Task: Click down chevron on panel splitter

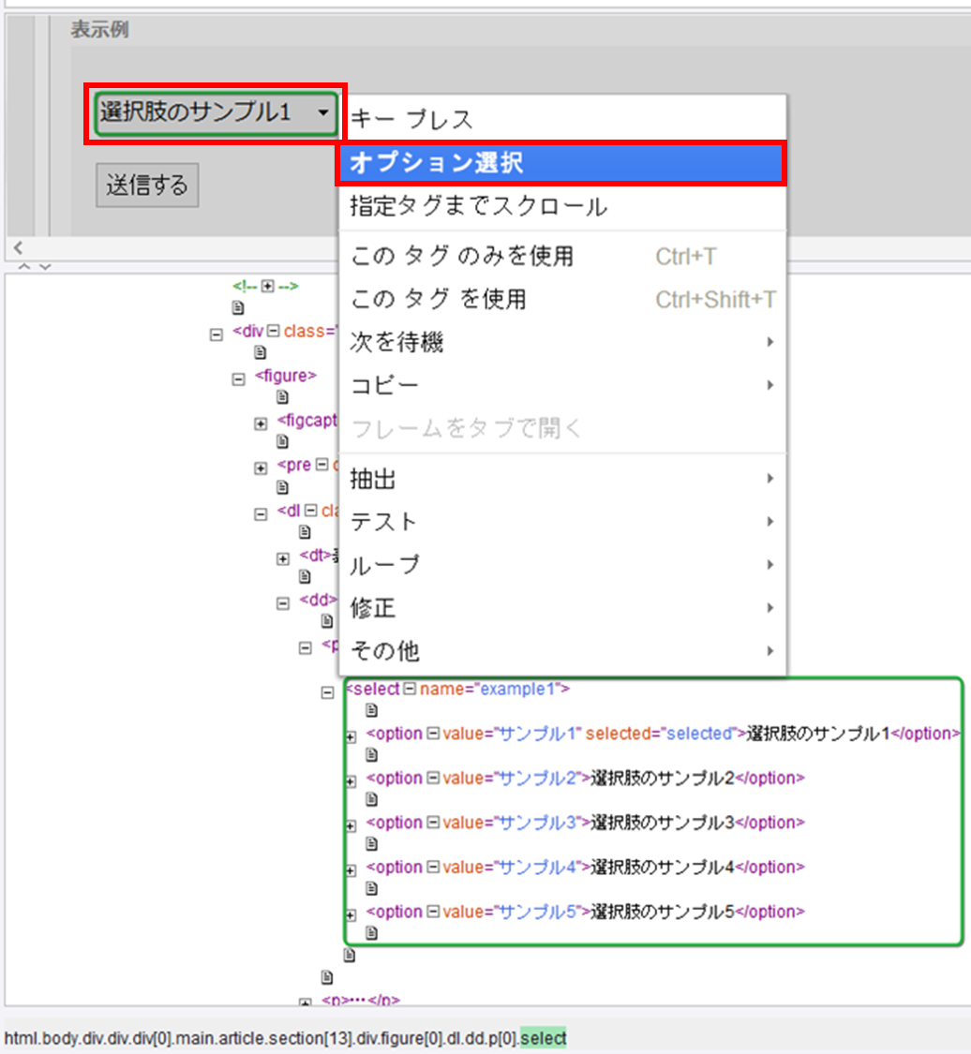Action: [45, 267]
